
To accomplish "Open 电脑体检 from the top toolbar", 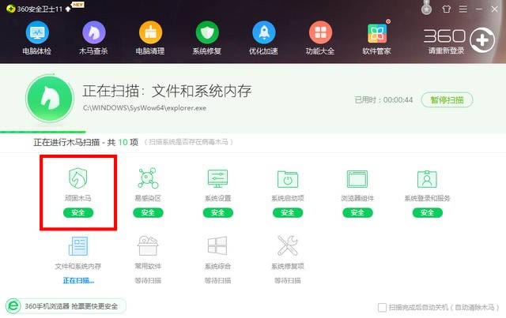I will pos(37,39).
